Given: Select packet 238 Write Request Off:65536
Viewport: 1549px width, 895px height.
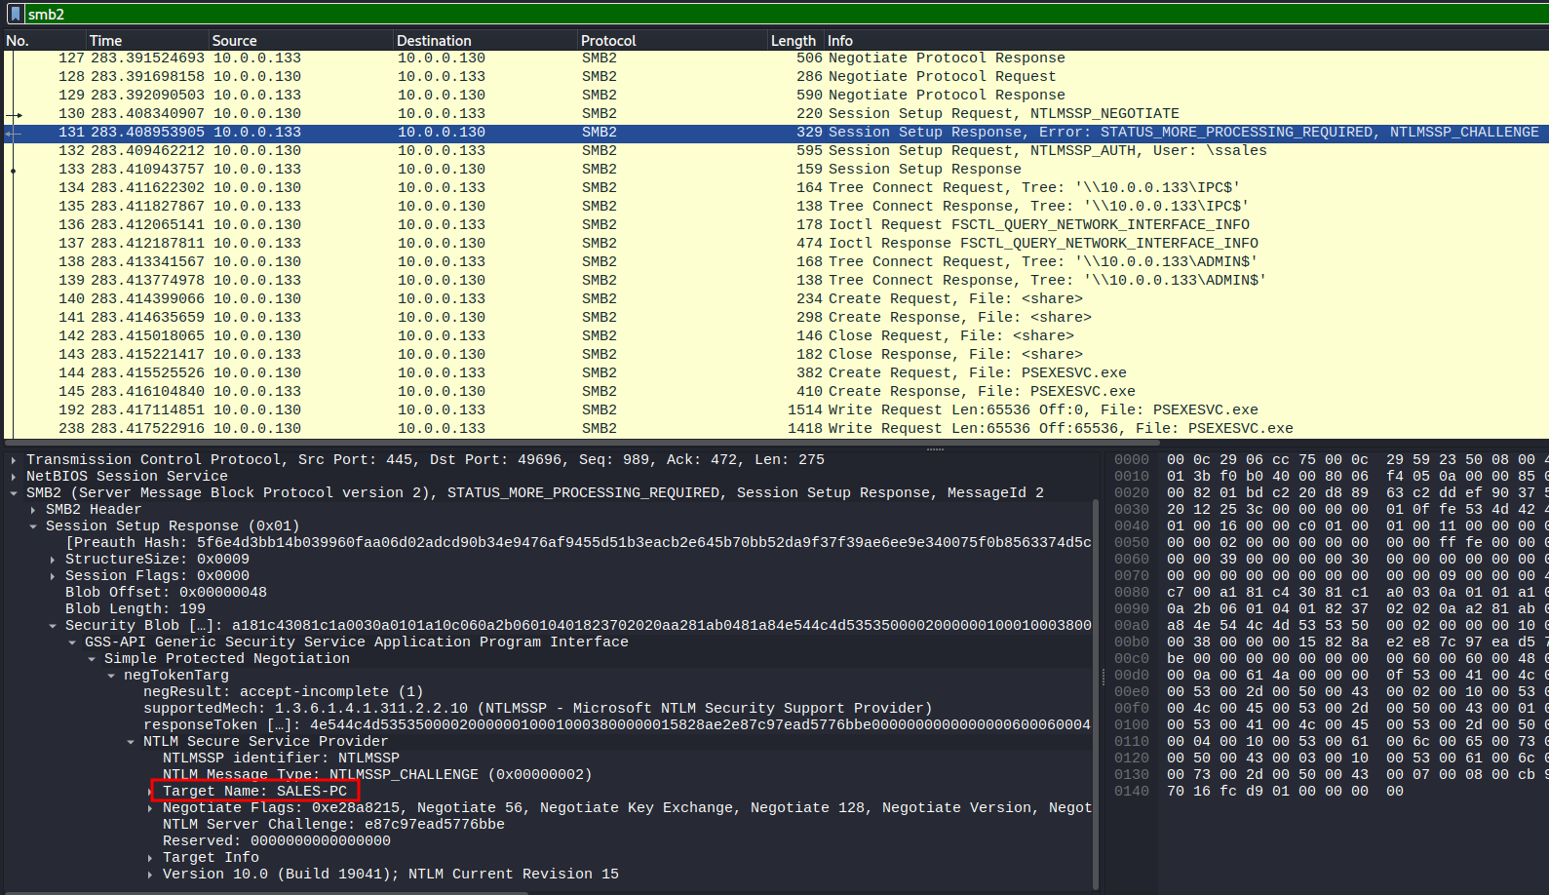Looking at the screenshot, I should (x=776, y=429).
